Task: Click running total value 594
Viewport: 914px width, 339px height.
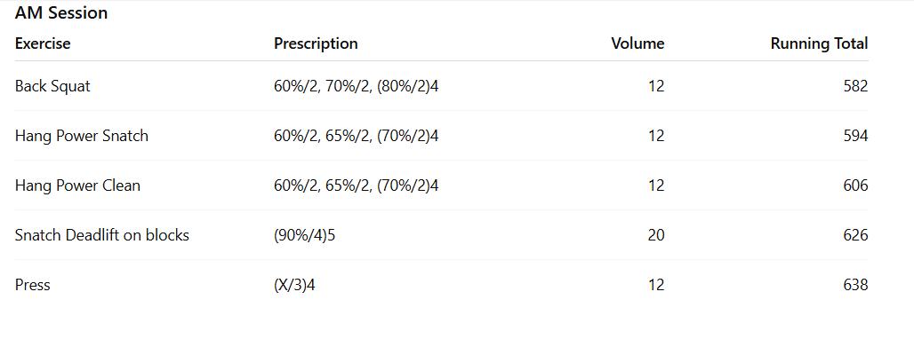Action: pyautogui.click(x=855, y=136)
